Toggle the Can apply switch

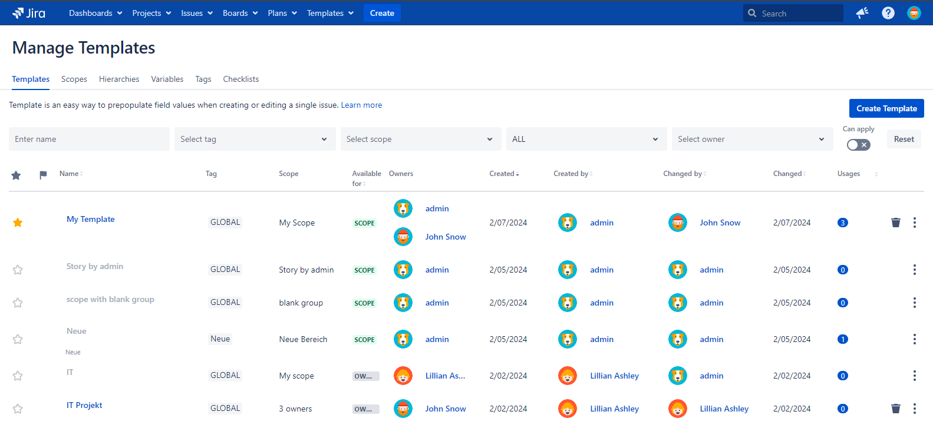click(858, 145)
